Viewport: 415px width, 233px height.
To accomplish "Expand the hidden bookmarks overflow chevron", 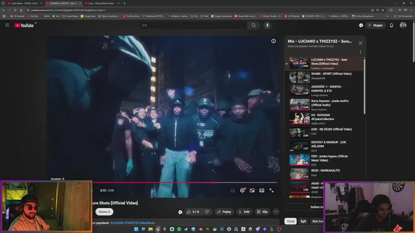I will 387,16.
